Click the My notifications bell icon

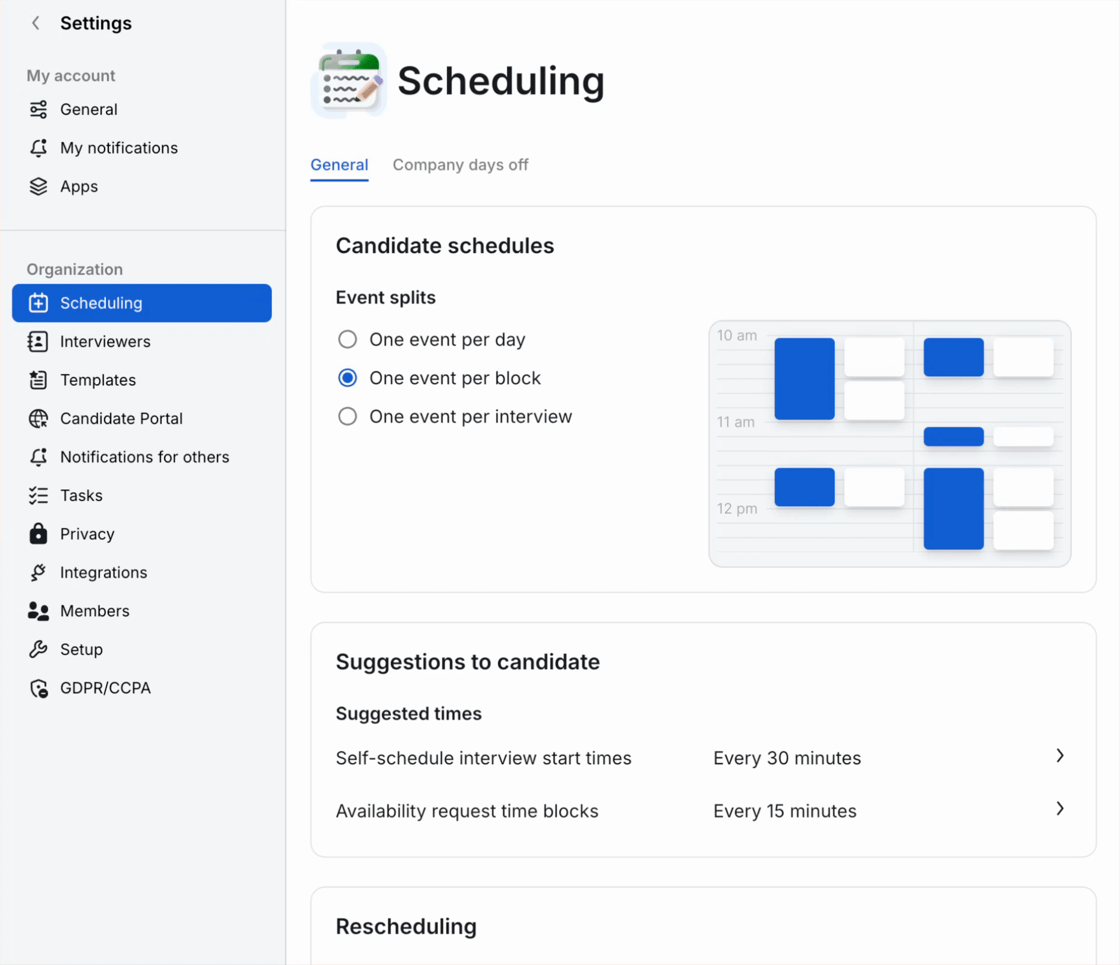38,148
